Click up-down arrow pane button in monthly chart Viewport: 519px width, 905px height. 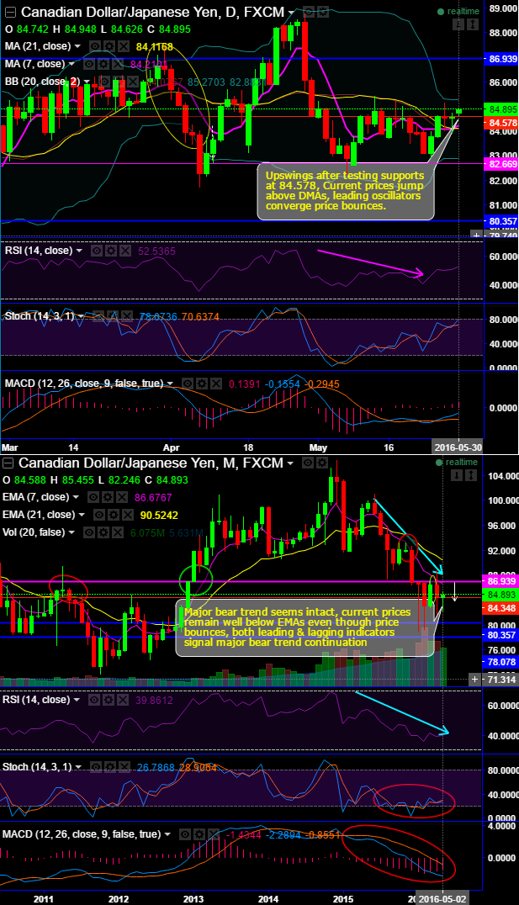point(471,475)
